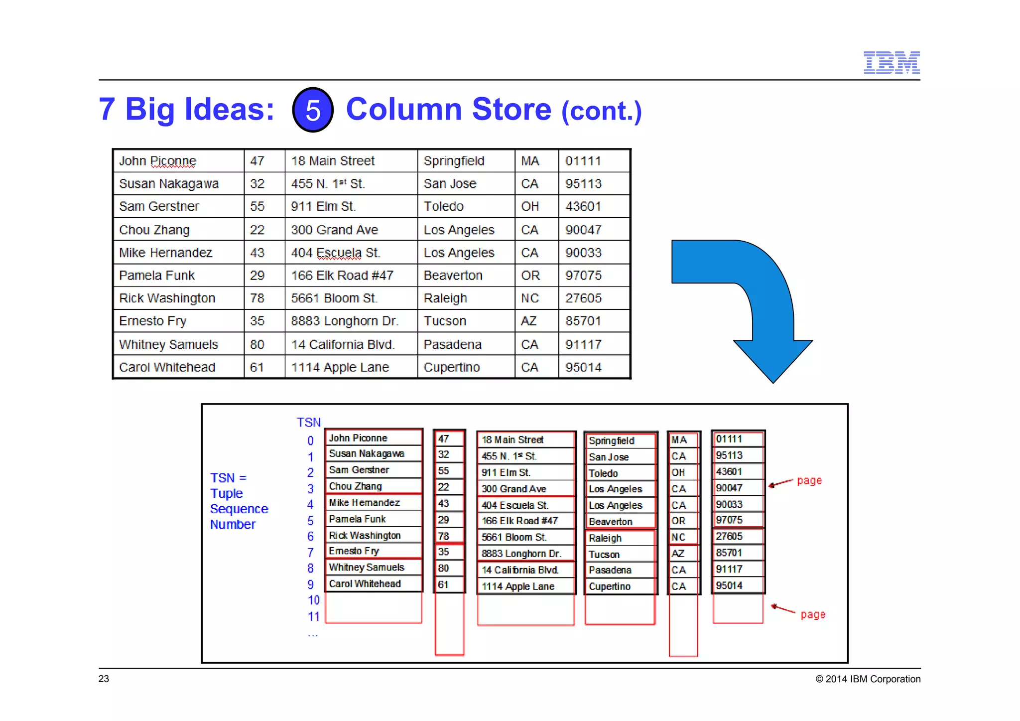Screen dimensions: 1020x721
Task: Click slide number '23' in footer
Action: pyautogui.click(x=104, y=679)
